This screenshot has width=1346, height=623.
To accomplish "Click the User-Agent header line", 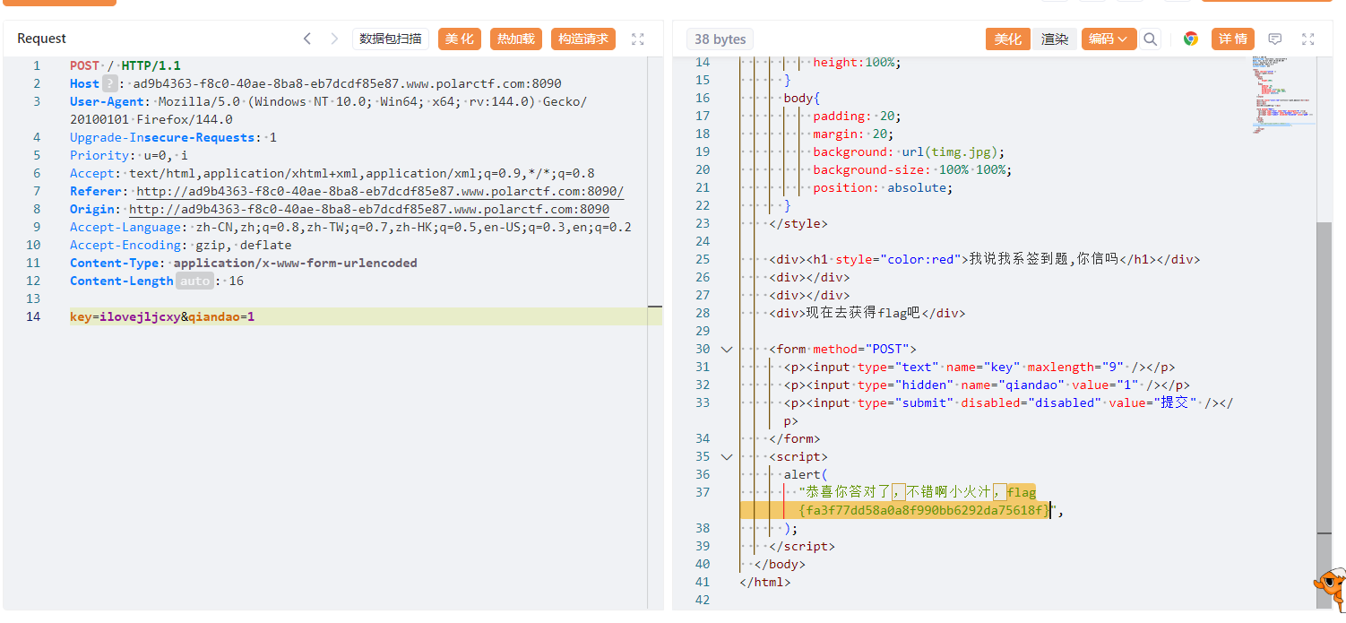I will pos(329,110).
